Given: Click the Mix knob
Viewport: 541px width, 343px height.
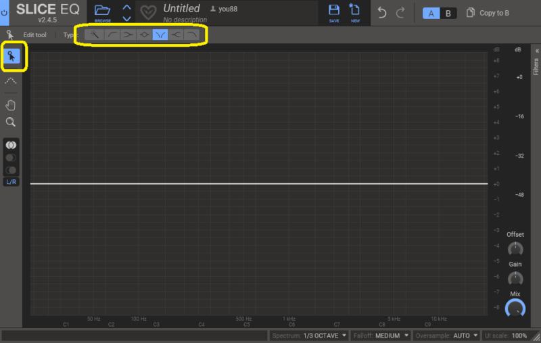Looking at the screenshot, I should point(515,309).
